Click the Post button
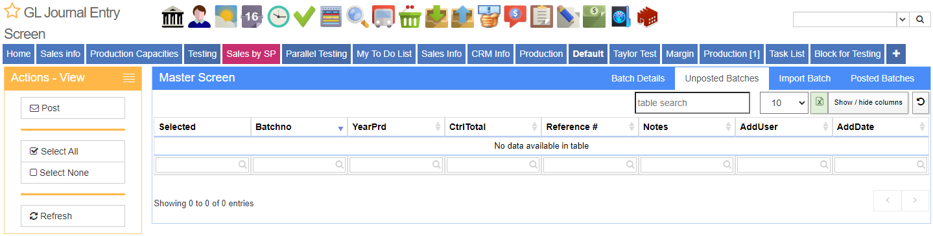Image resolution: width=933 pixels, height=236 pixels. 73,108
